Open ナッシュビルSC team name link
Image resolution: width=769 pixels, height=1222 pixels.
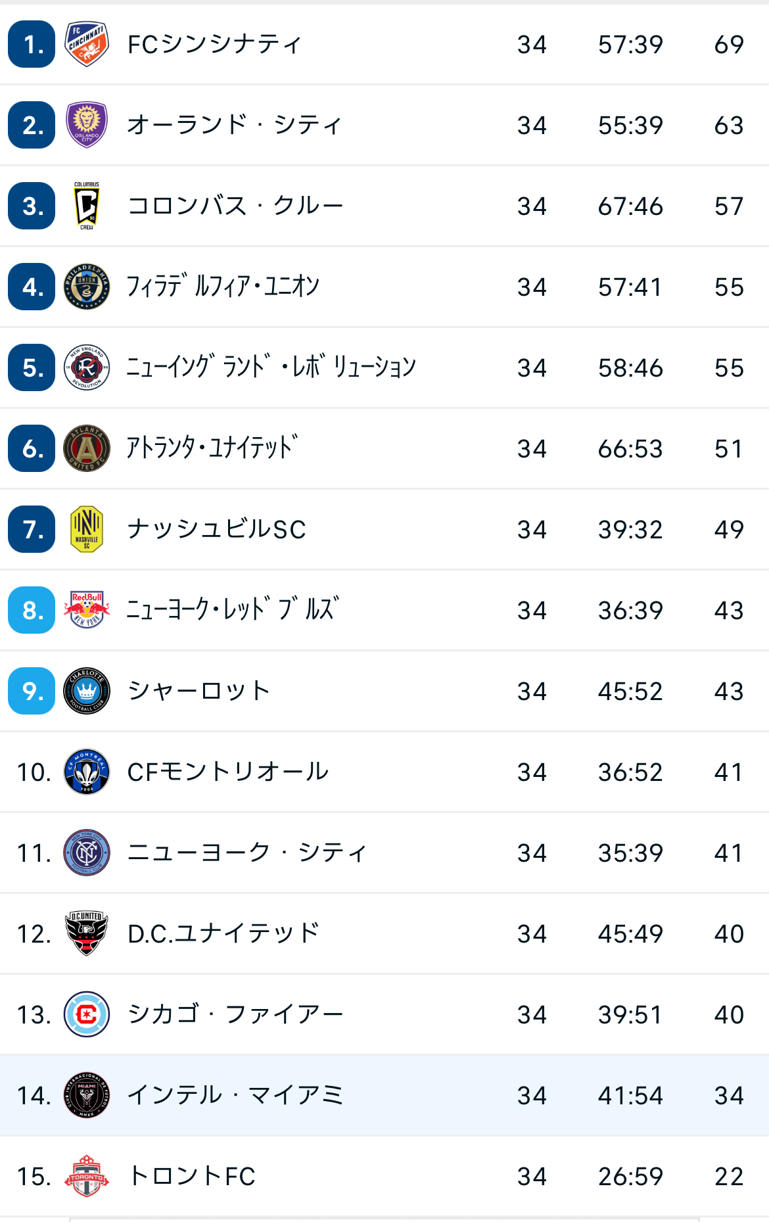(217, 529)
